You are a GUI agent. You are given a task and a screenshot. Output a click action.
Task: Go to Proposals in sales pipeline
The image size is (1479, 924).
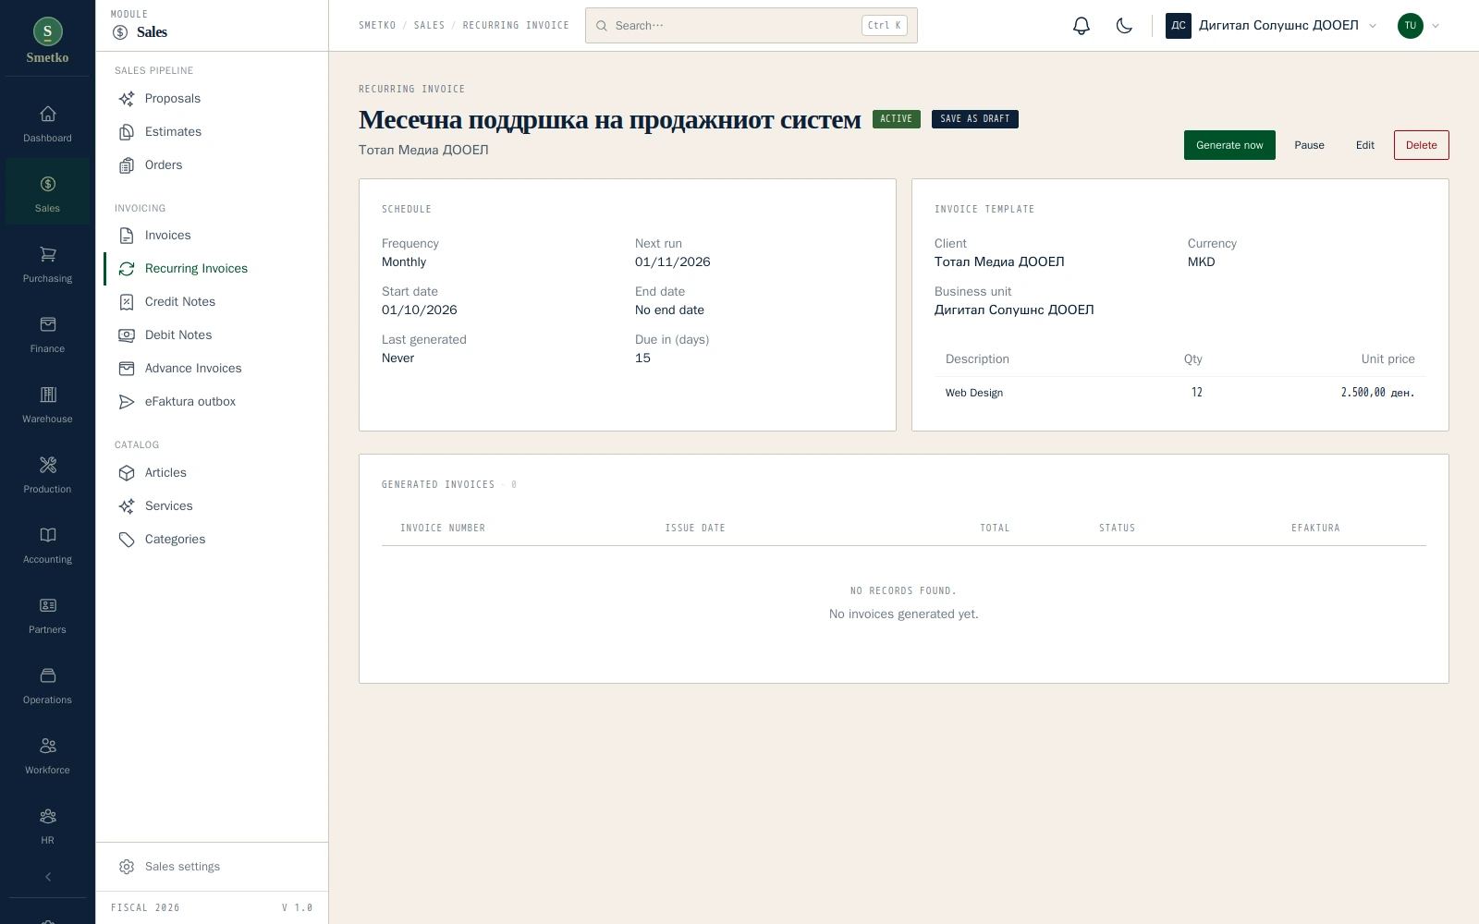click(212, 99)
